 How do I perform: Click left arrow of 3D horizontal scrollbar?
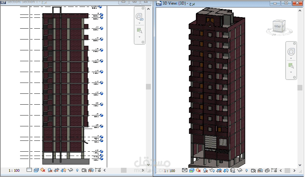click(x=281, y=170)
